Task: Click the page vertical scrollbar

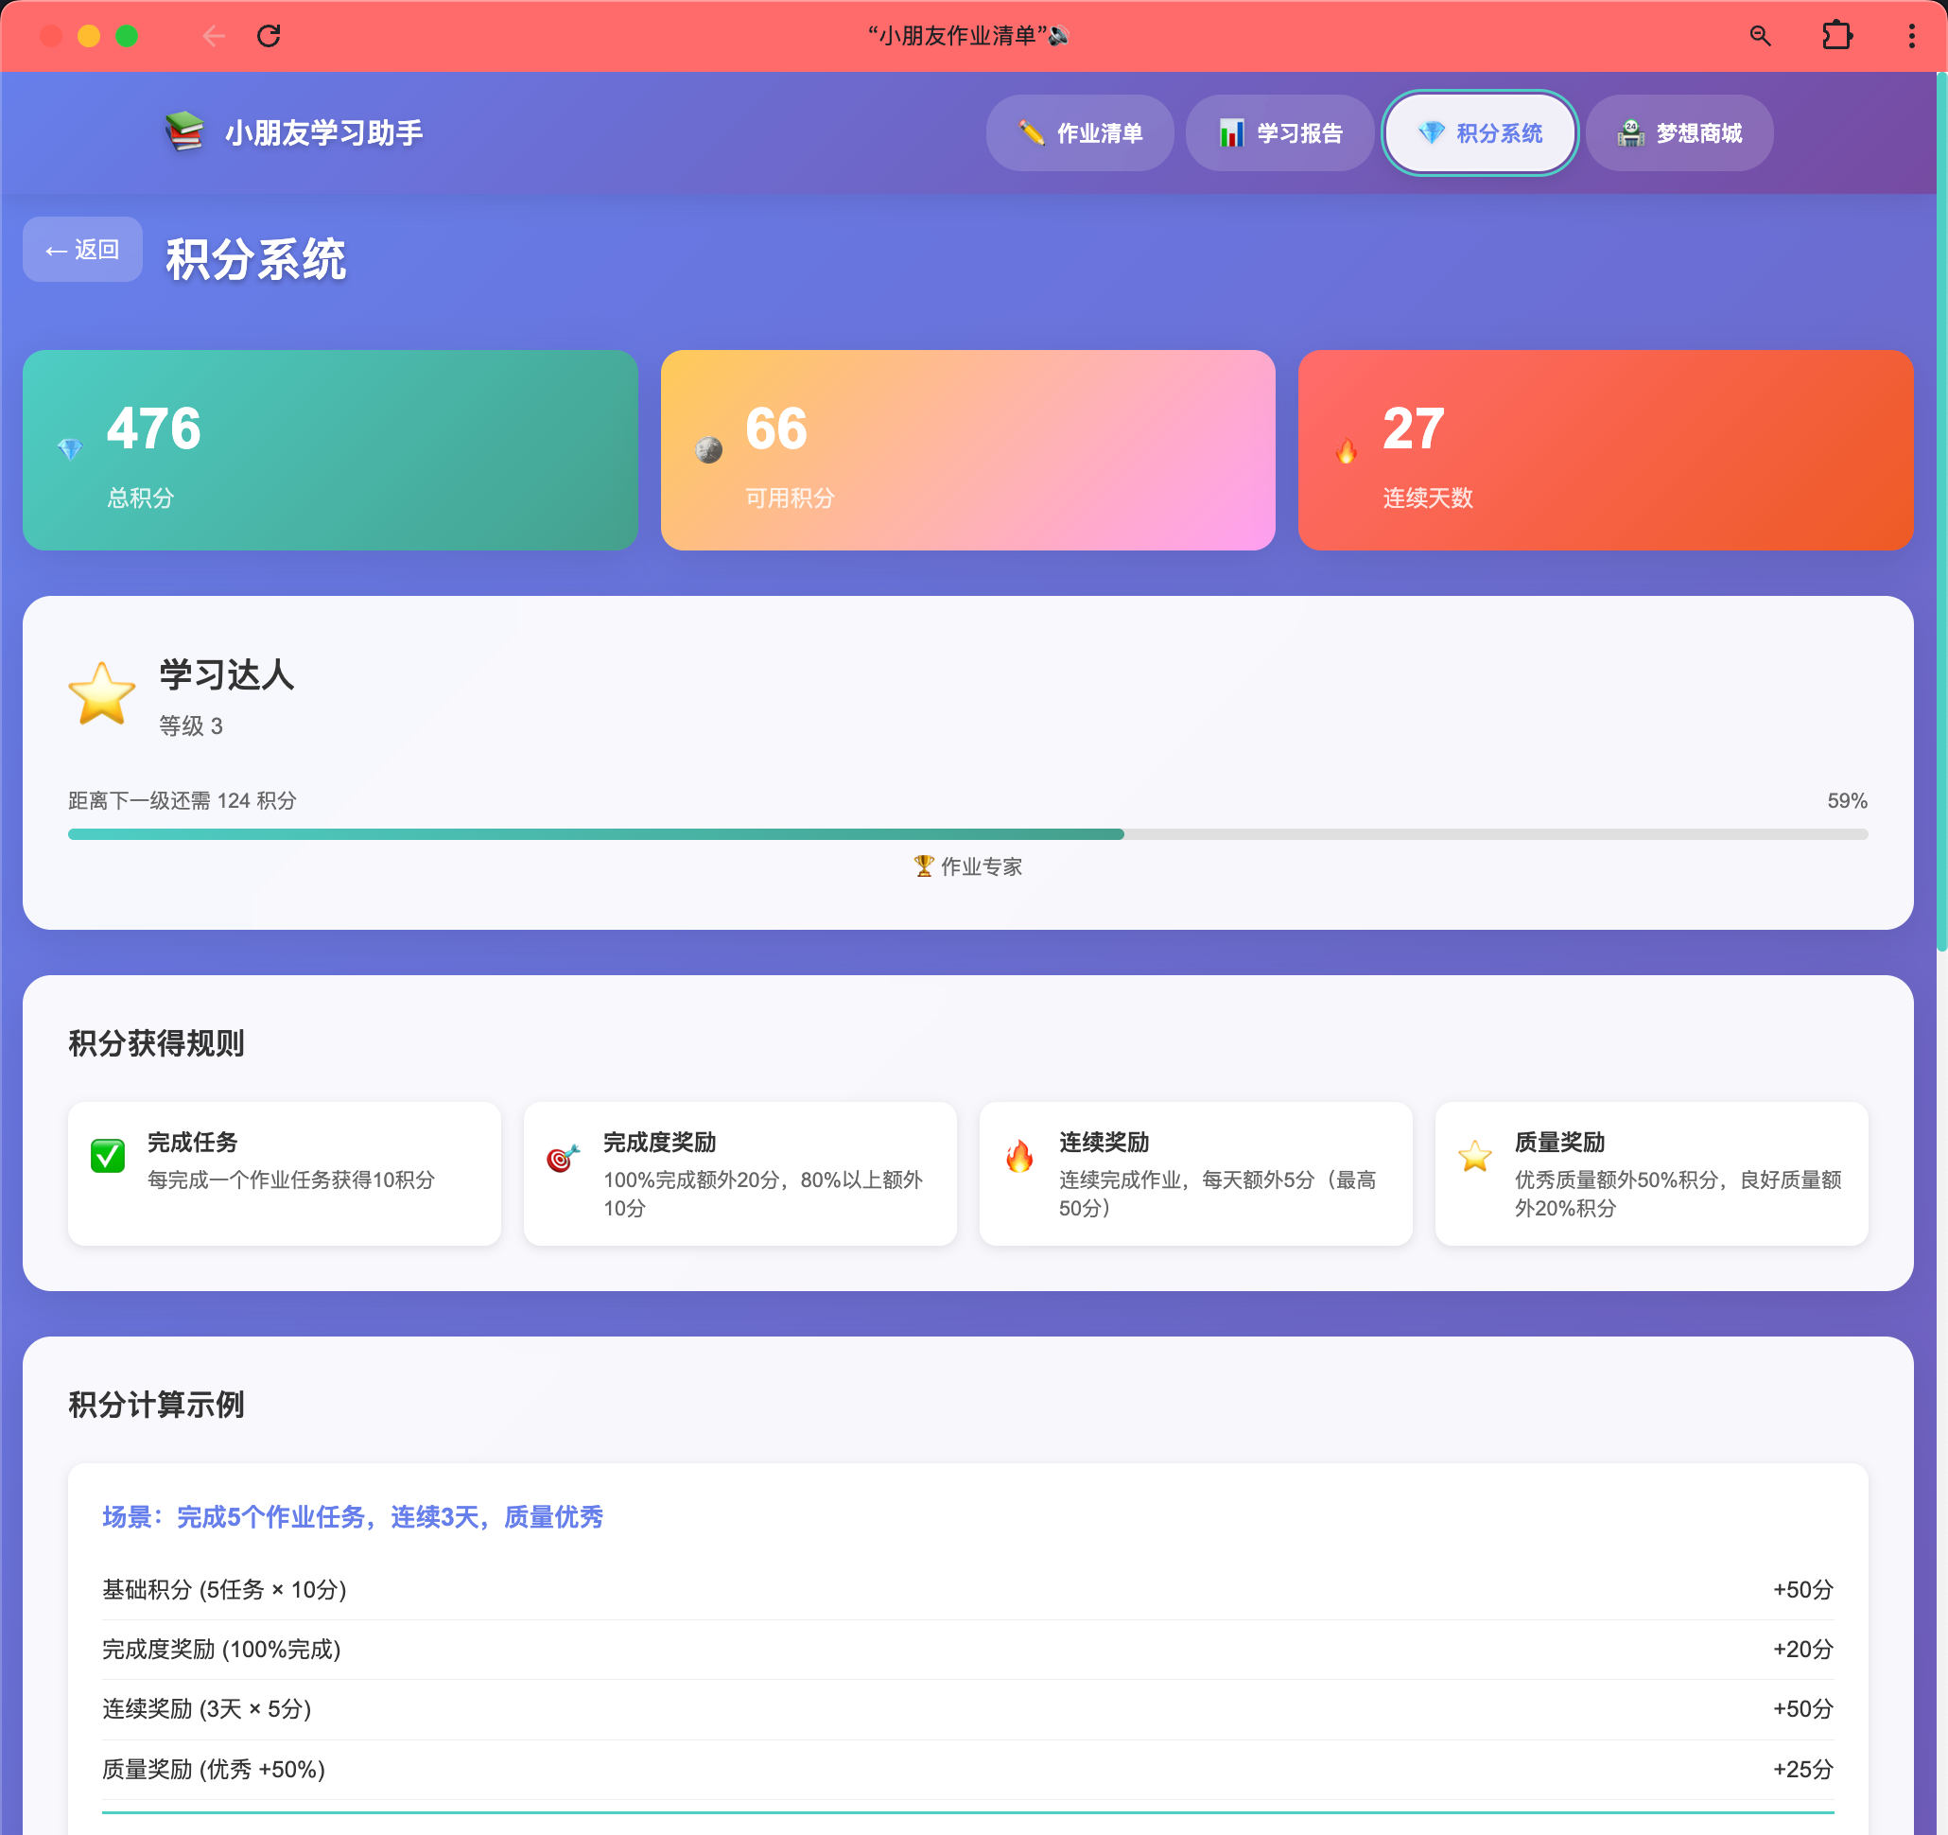Action: coord(1941,510)
